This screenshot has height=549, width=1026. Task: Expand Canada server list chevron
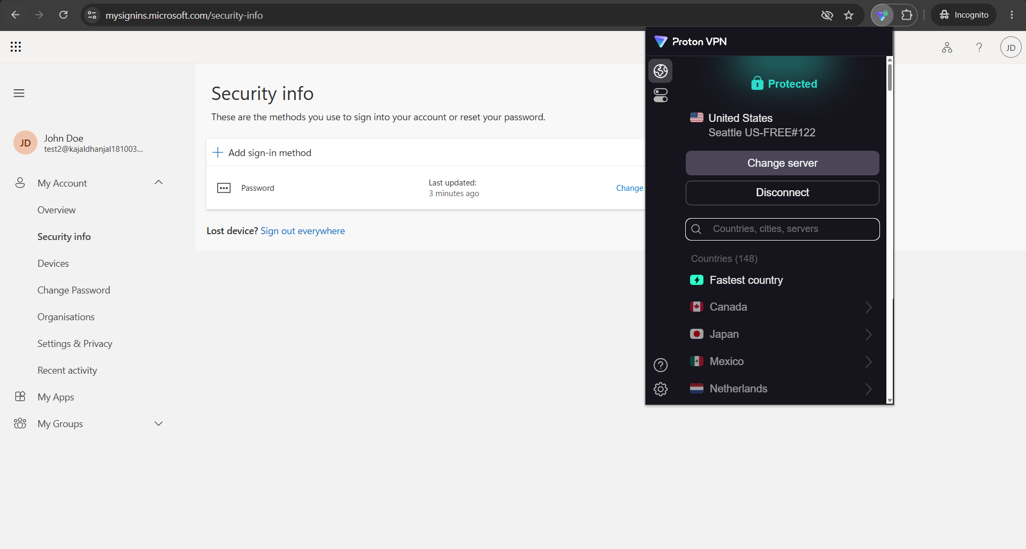(x=868, y=307)
